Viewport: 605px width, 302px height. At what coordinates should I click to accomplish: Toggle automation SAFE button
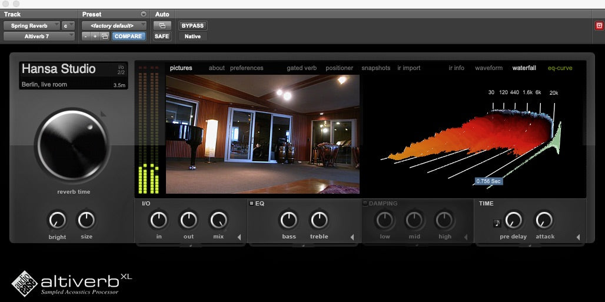(x=162, y=36)
